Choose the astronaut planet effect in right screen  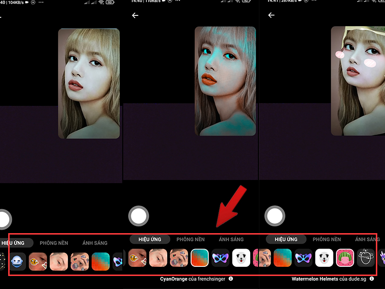[366, 258]
